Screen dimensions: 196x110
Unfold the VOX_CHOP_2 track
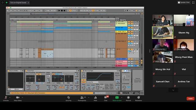117,42
